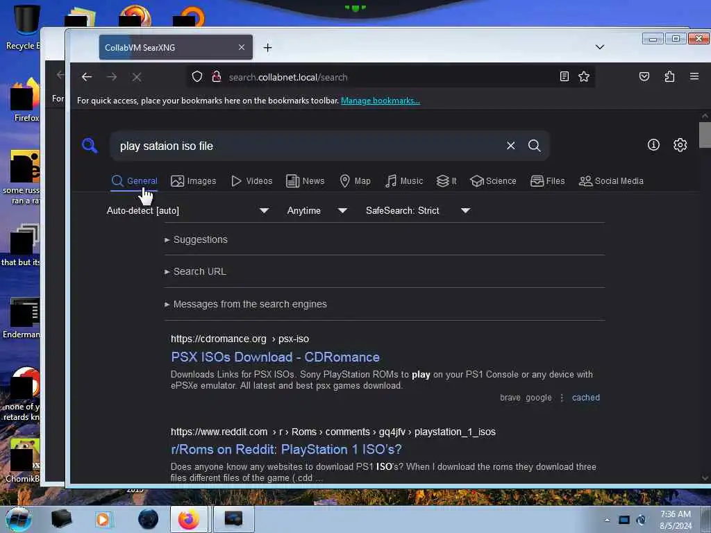711x533 pixels.
Task: Open the Auto-detect language dropdown
Action: pos(187,210)
